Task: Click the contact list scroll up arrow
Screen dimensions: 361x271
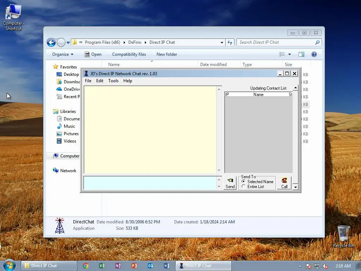Action: click(295, 88)
